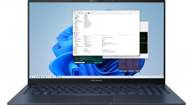Click the widest button in purple window
Screen dimensions: 193x105
click(131, 71)
